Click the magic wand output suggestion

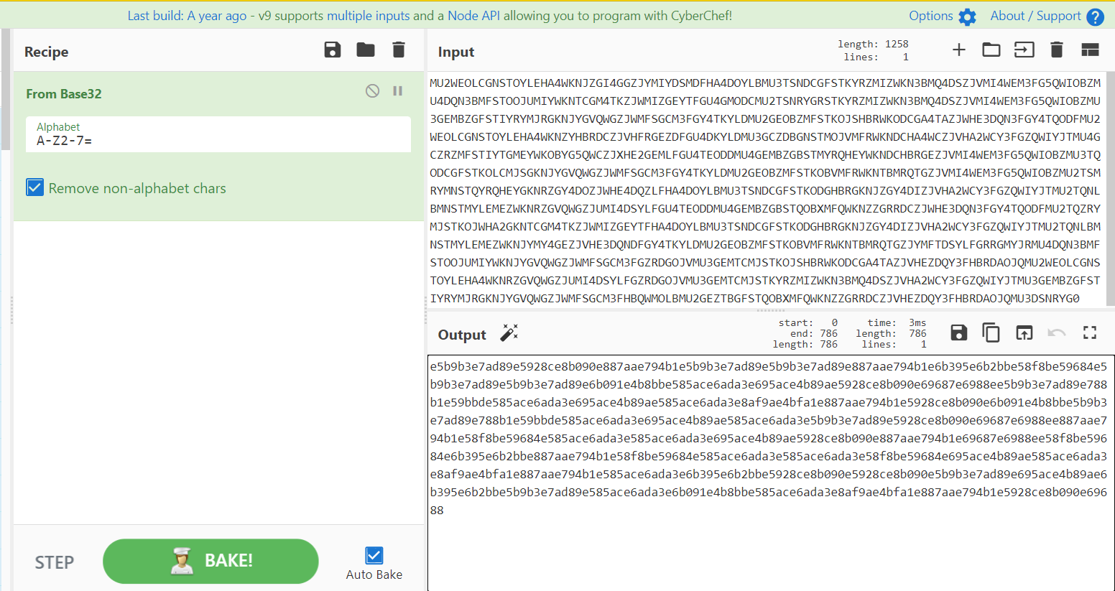tap(509, 332)
